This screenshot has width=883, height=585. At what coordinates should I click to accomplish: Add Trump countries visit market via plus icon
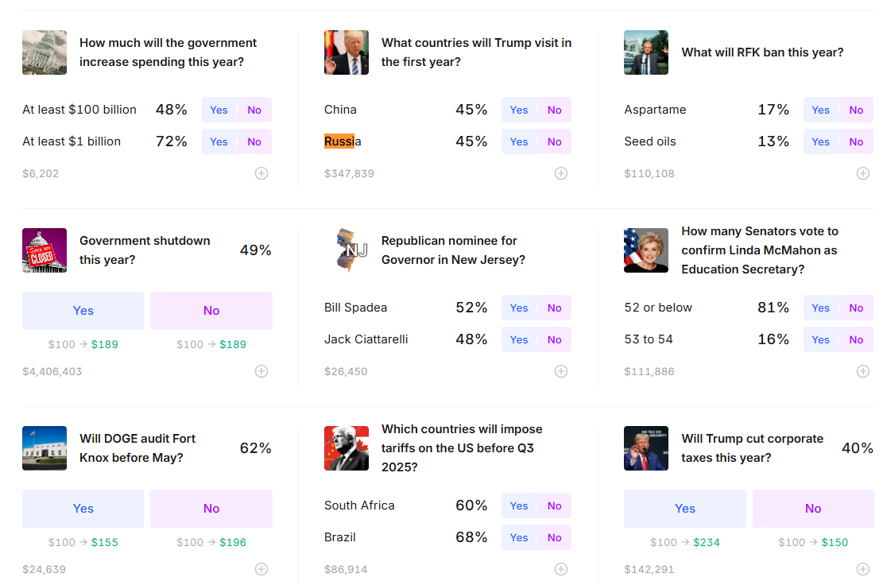pos(561,173)
